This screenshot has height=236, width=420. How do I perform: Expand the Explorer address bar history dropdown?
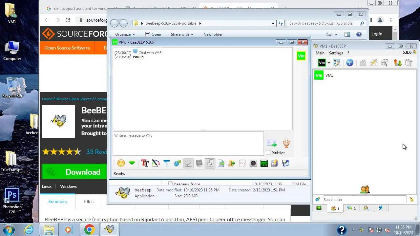pos(273,23)
